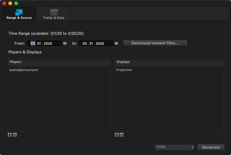Select the Projection display entry
This screenshot has height=155, width=231.
click(x=124, y=70)
